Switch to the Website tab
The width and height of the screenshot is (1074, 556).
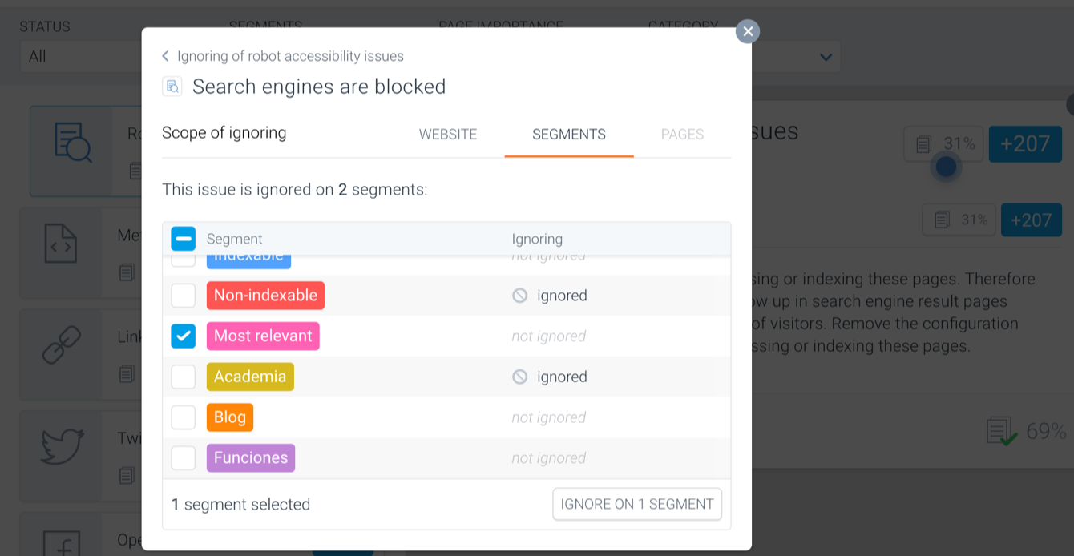[448, 135]
